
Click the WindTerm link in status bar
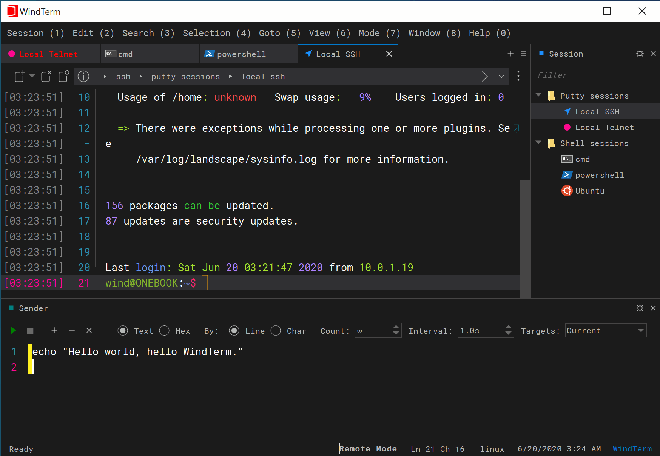click(x=632, y=449)
